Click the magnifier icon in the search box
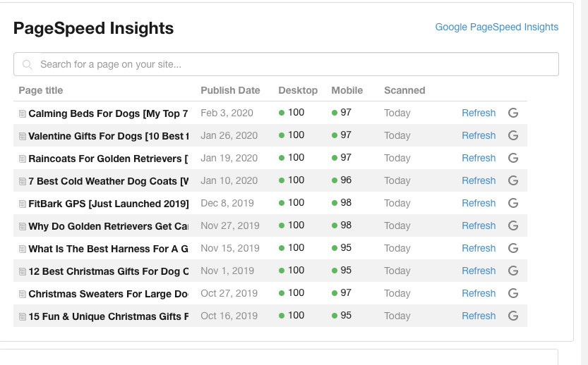The width and height of the screenshot is (588, 365). point(27,64)
